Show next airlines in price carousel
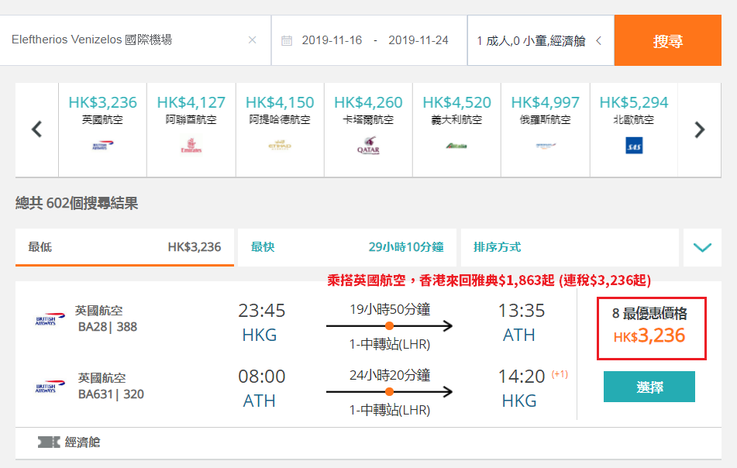This screenshot has width=737, height=468. pyautogui.click(x=699, y=129)
